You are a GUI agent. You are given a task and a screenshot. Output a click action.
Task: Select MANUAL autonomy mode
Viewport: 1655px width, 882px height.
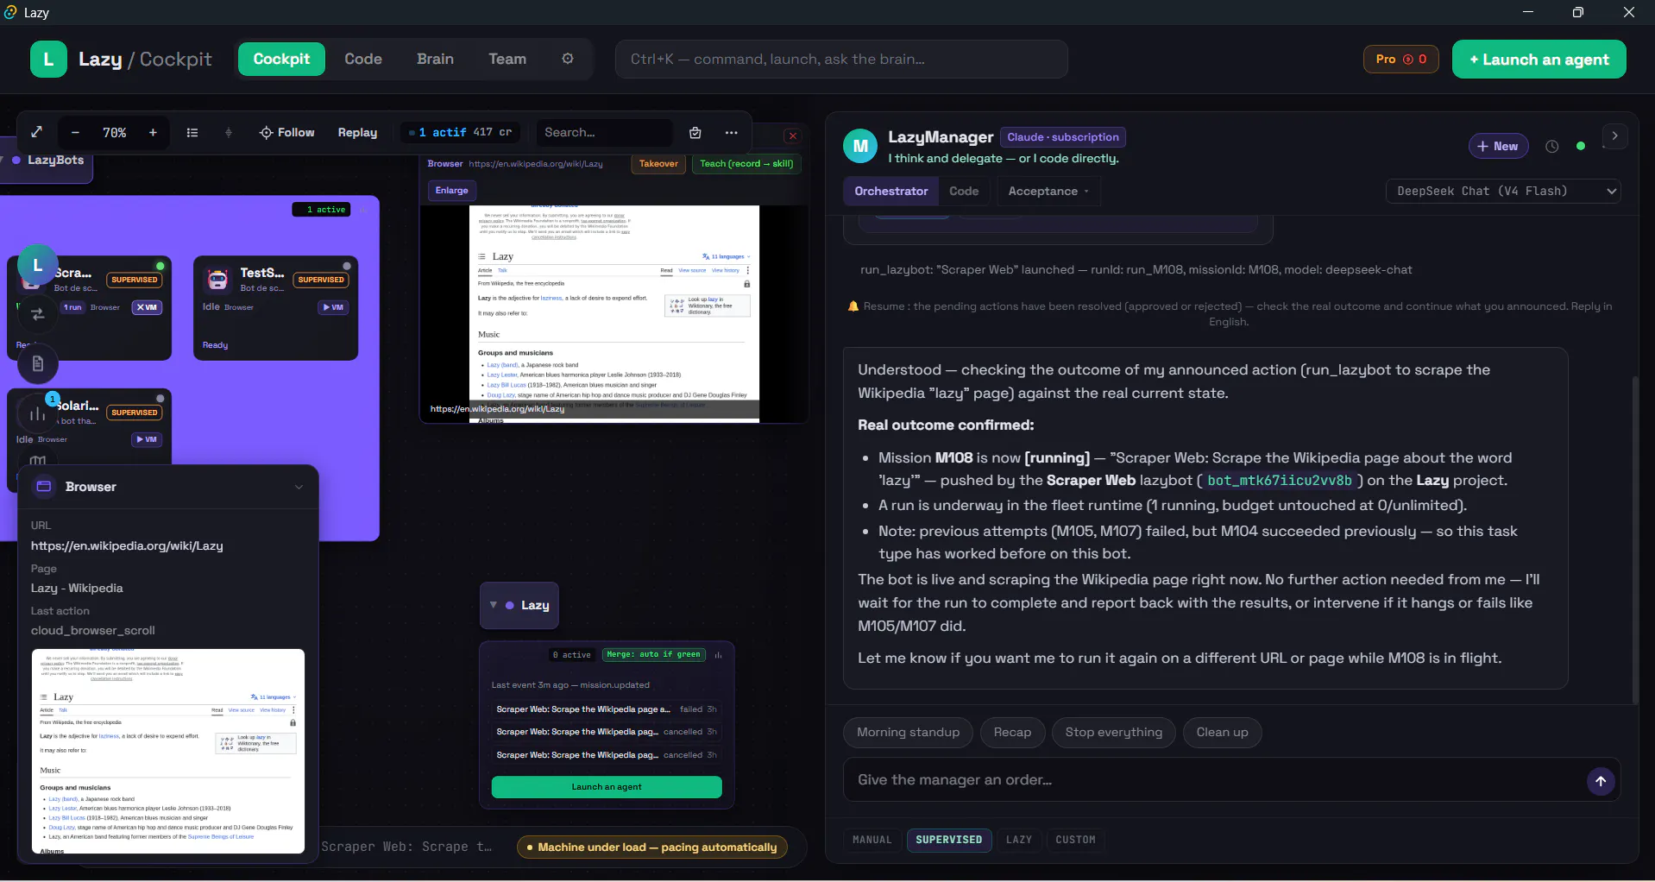(872, 840)
